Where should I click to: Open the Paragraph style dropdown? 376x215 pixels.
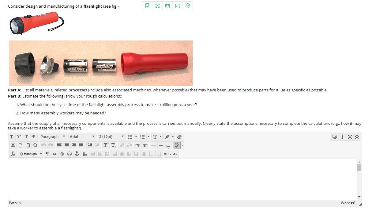(53, 136)
